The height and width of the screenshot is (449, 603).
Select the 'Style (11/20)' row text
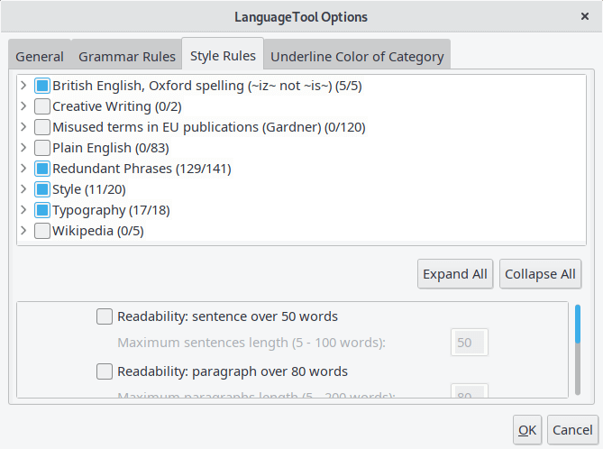(89, 189)
